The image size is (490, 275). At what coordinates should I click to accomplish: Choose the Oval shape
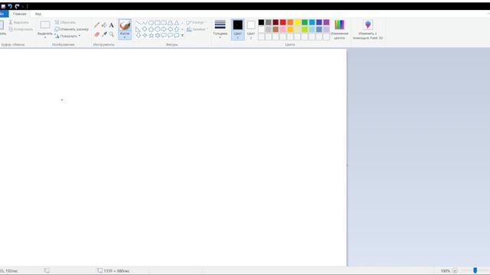point(151,23)
